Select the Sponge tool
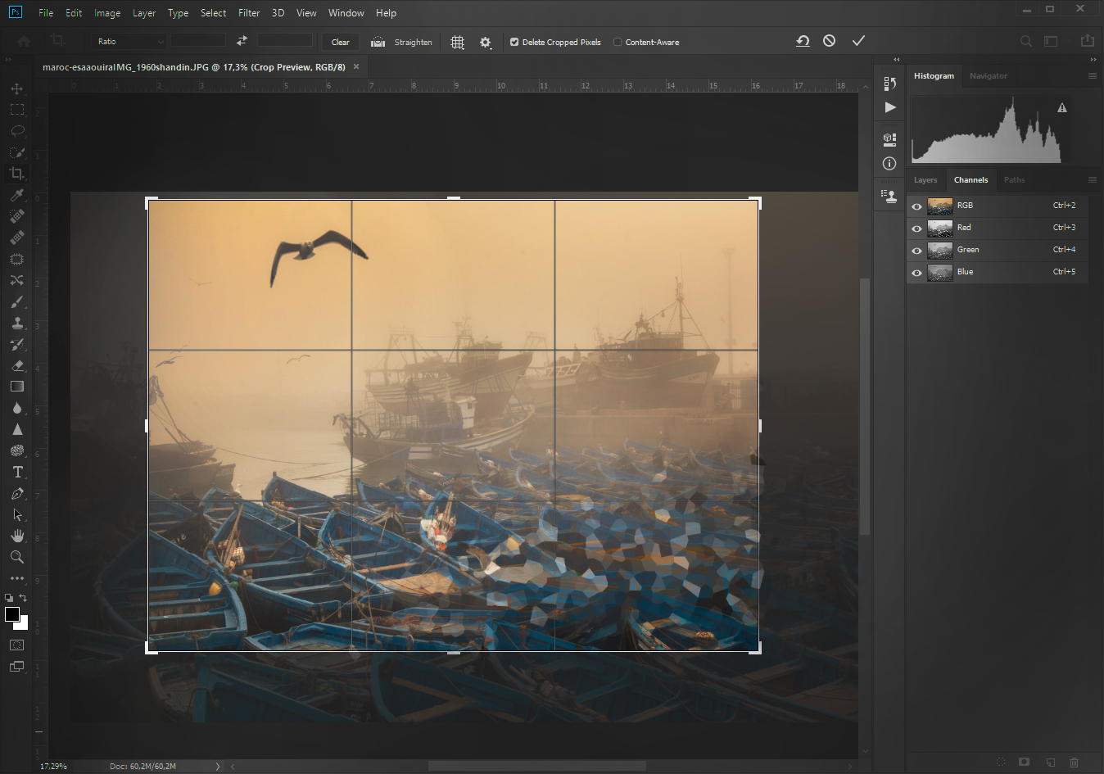This screenshot has width=1104, height=774. tap(17, 450)
